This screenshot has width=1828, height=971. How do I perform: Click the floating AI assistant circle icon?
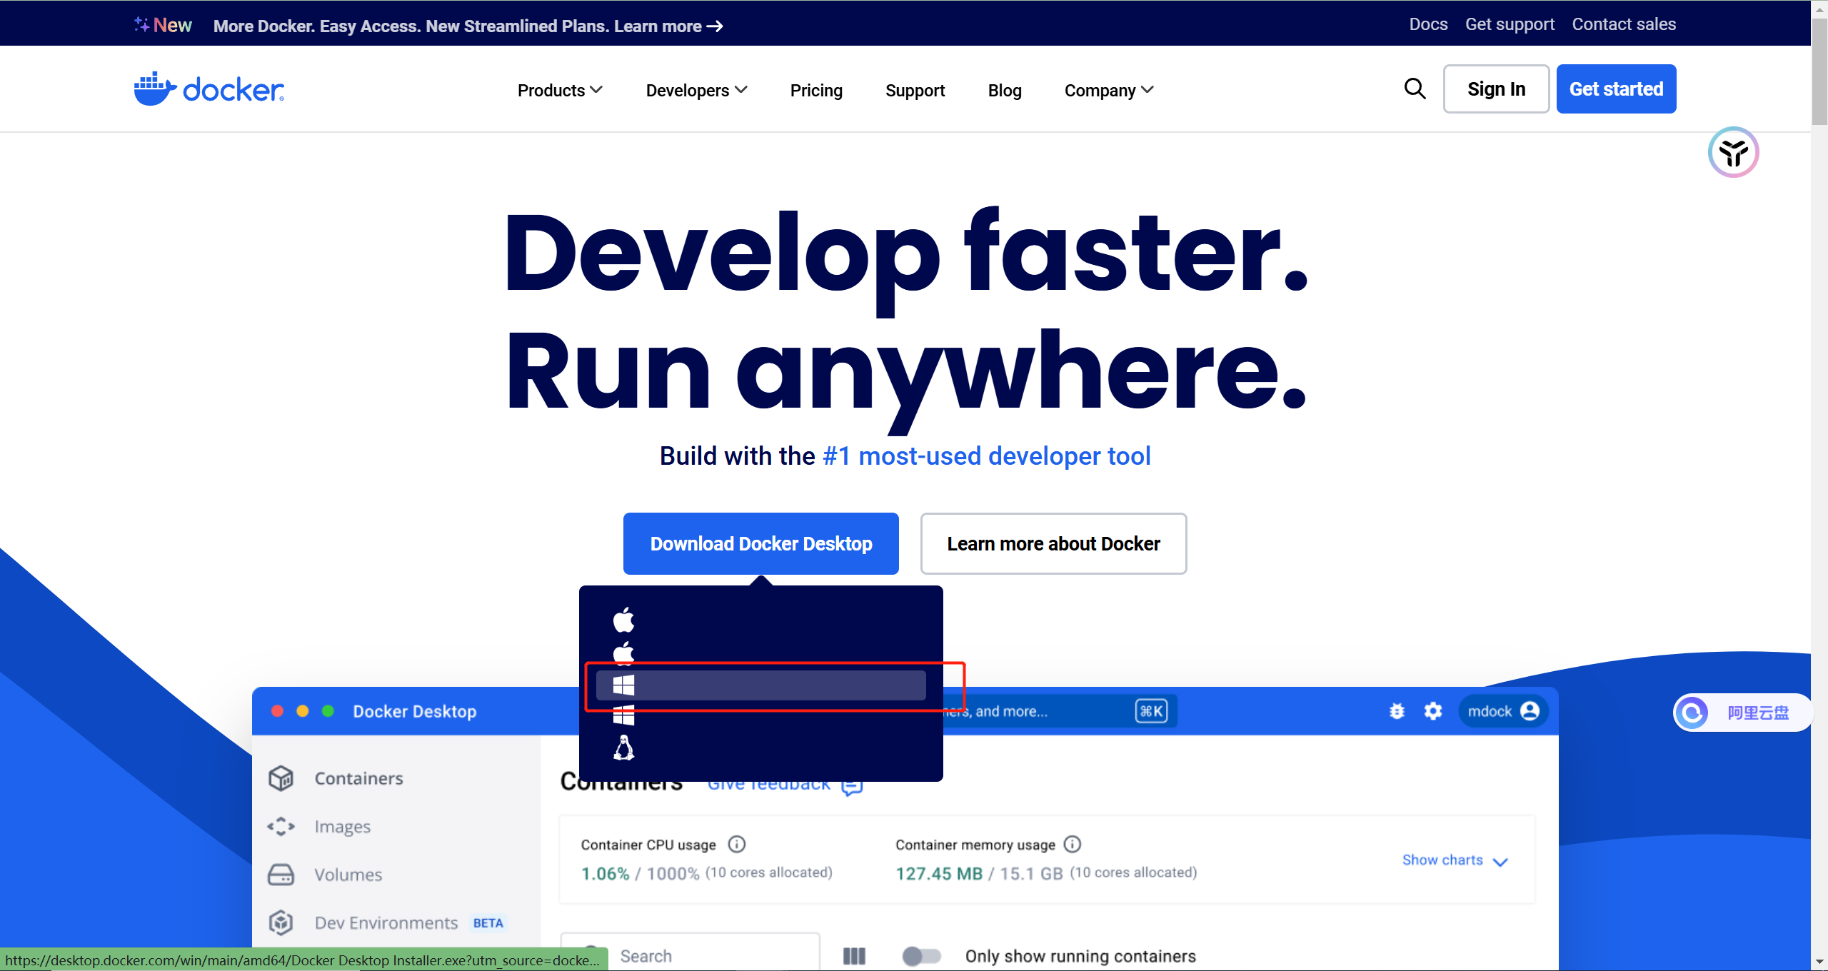1733,152
